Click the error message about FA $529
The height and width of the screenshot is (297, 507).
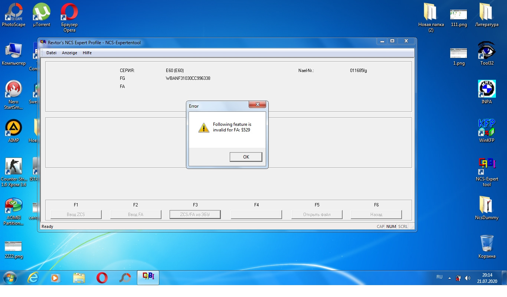tap(232, 127)
